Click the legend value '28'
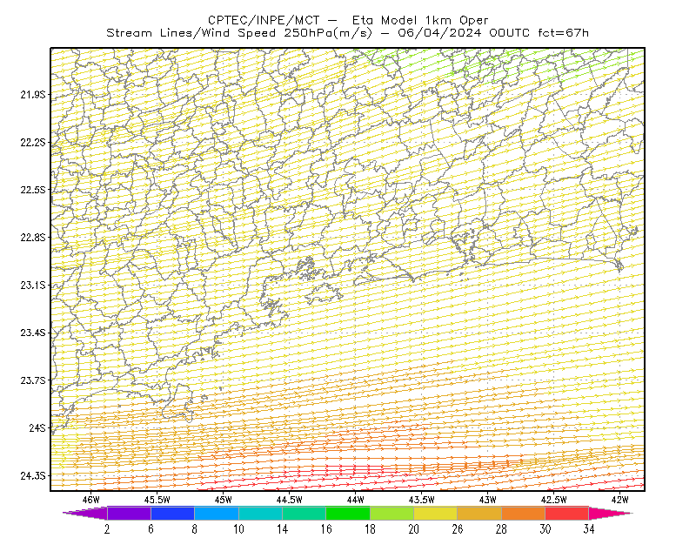 (501, 528)
